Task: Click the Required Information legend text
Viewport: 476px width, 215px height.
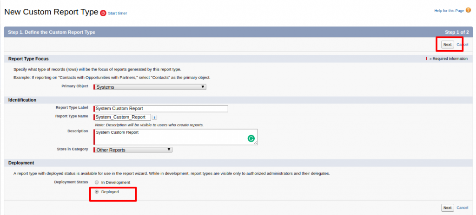Action: pos(449,59)
